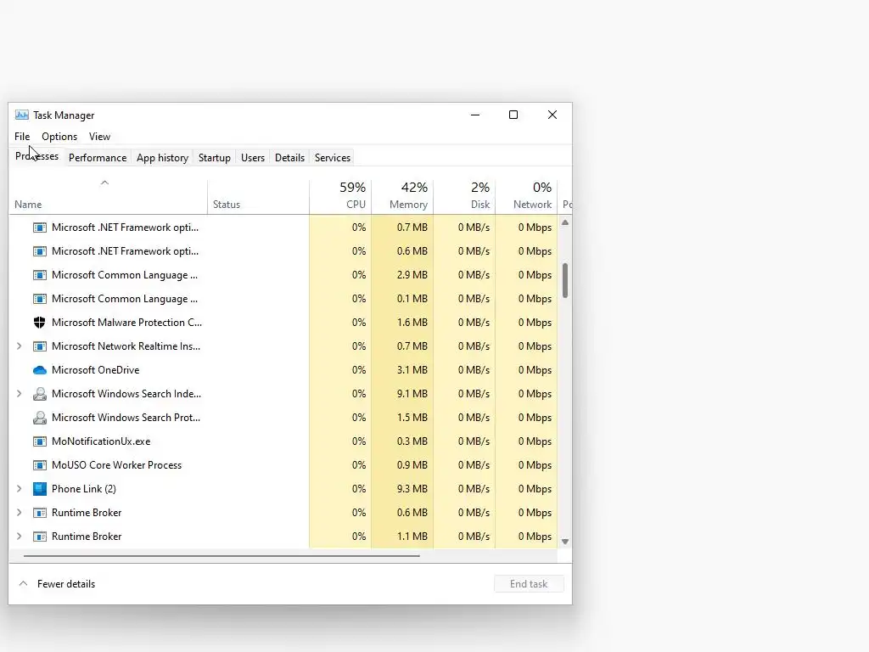Click the 0.3 MB memory value
Screen dimensions: 869x652
pyautogui.click(x=412, y=441)
